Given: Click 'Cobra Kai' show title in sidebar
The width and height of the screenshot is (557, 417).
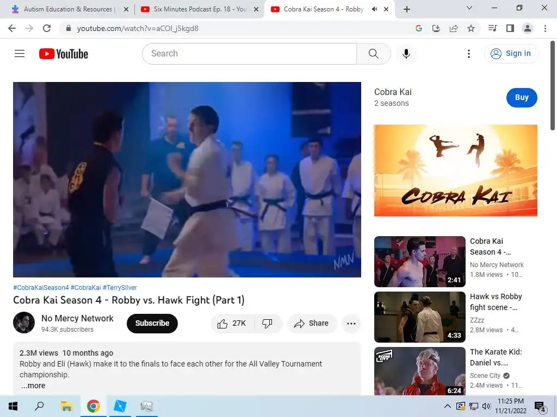Looking at the screenshot, I should point(393,92).
